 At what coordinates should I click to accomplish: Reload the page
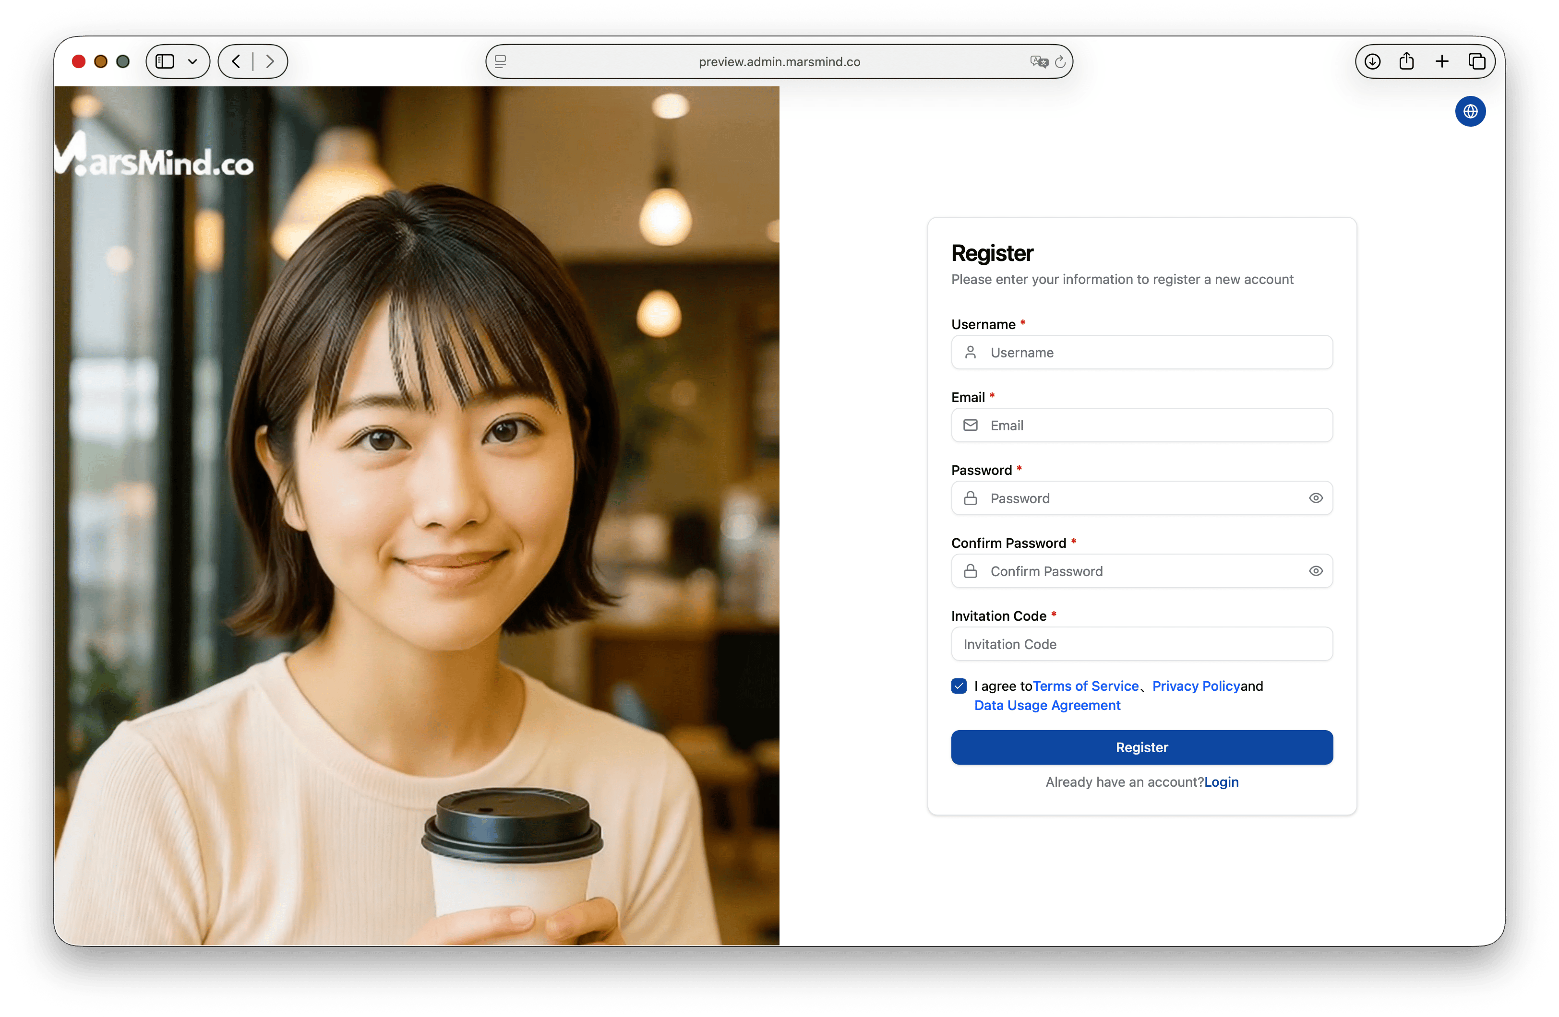(x=1060, y=61)
